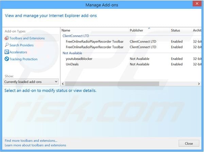
Task: Click Enabled status of UniDeals
Action: point(177,64)
